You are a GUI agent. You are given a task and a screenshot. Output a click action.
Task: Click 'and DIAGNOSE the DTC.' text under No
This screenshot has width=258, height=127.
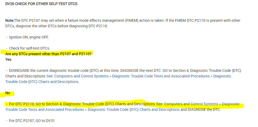tap(201, 110)
